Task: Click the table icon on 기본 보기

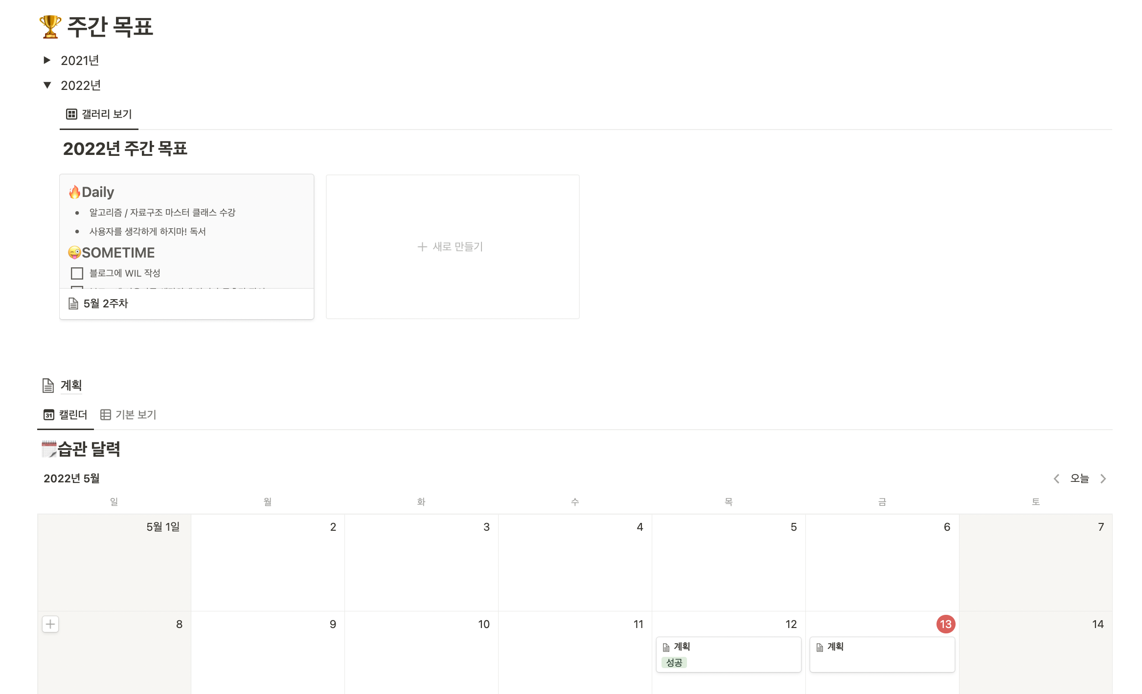Action: [105, 415]
